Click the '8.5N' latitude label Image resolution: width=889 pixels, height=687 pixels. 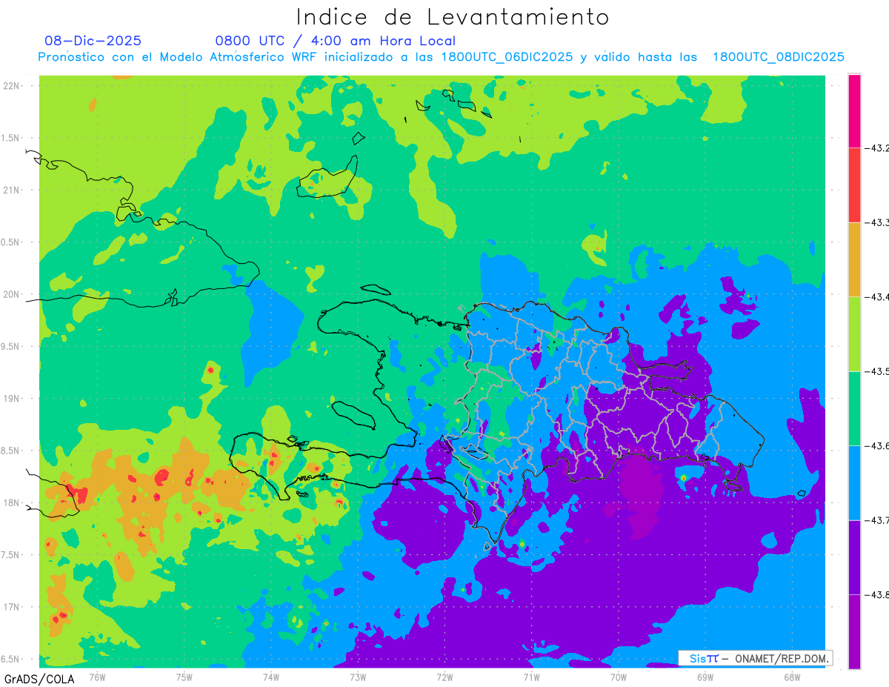point(11,451)
